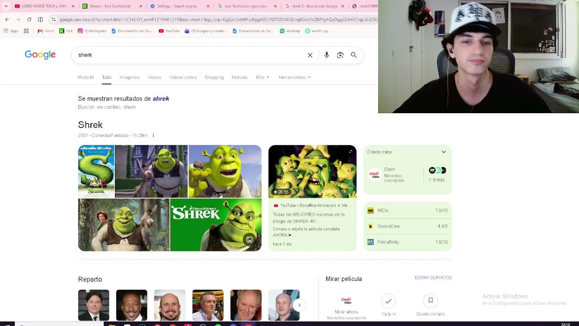Open the DreamWorks Shrek logo image
Viewport: 579px width, 326px height.
click(215, 225)
